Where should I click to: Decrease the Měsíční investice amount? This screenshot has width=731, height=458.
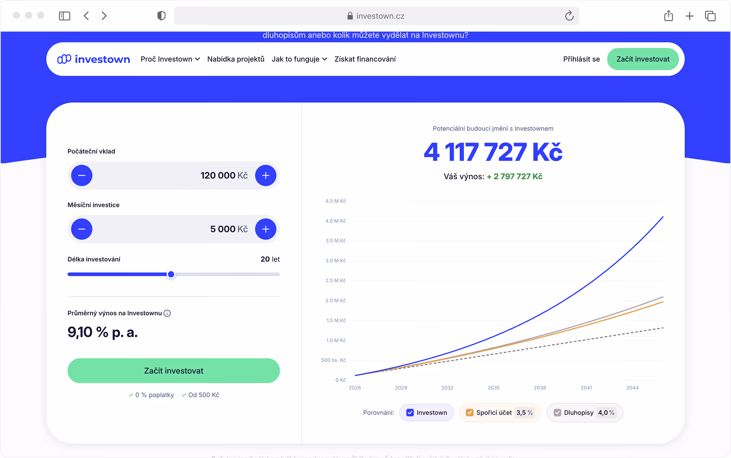pyautogui.click(x=82, y=229)
